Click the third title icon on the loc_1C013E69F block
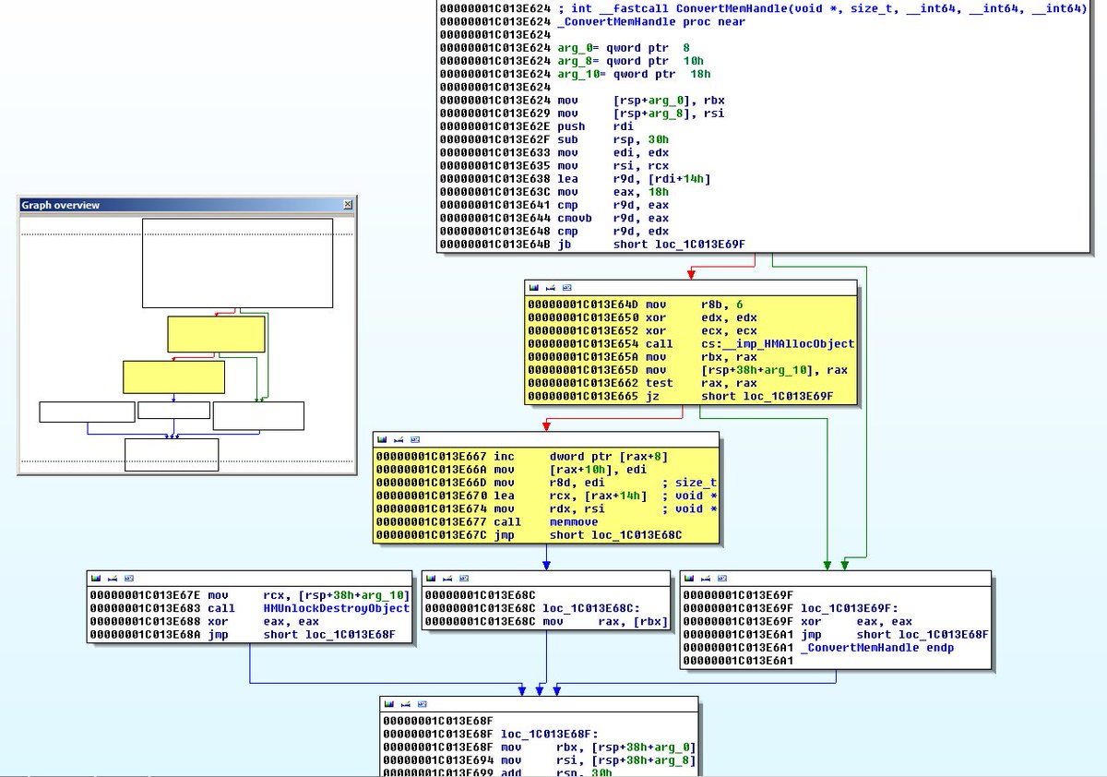The height and width of the screenshot is (777, 1107). pyautogui.click(x=722, y=578)
